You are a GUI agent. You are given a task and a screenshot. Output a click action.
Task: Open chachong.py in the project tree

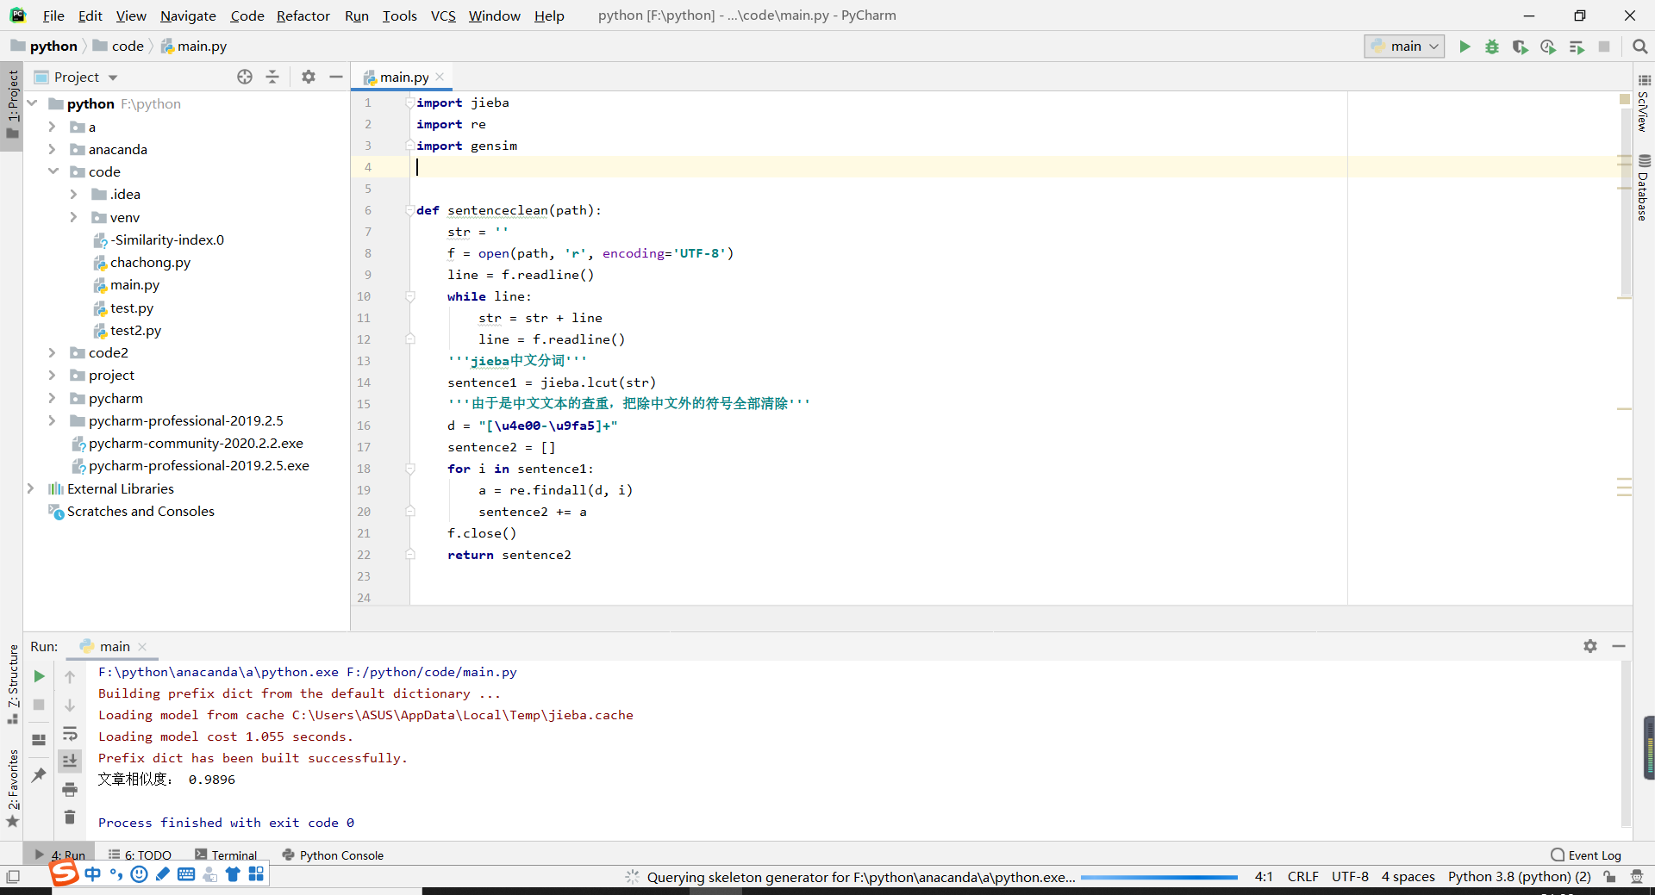(150, 262)
